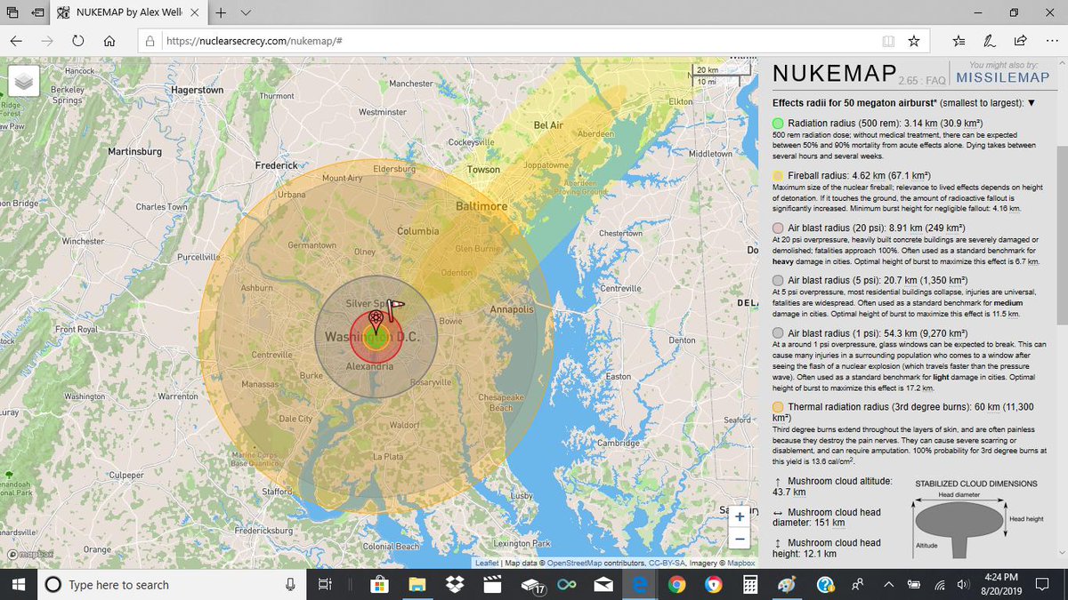Go forward in browser history
The height and width of the screenshot is (600, 1068).
click(47, 41)
